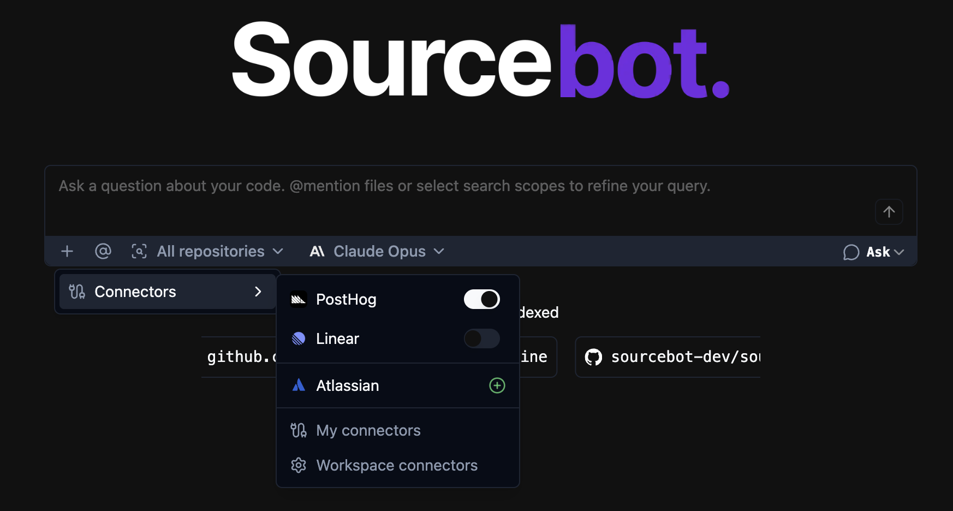Click the search scope icon

point(139,251)
